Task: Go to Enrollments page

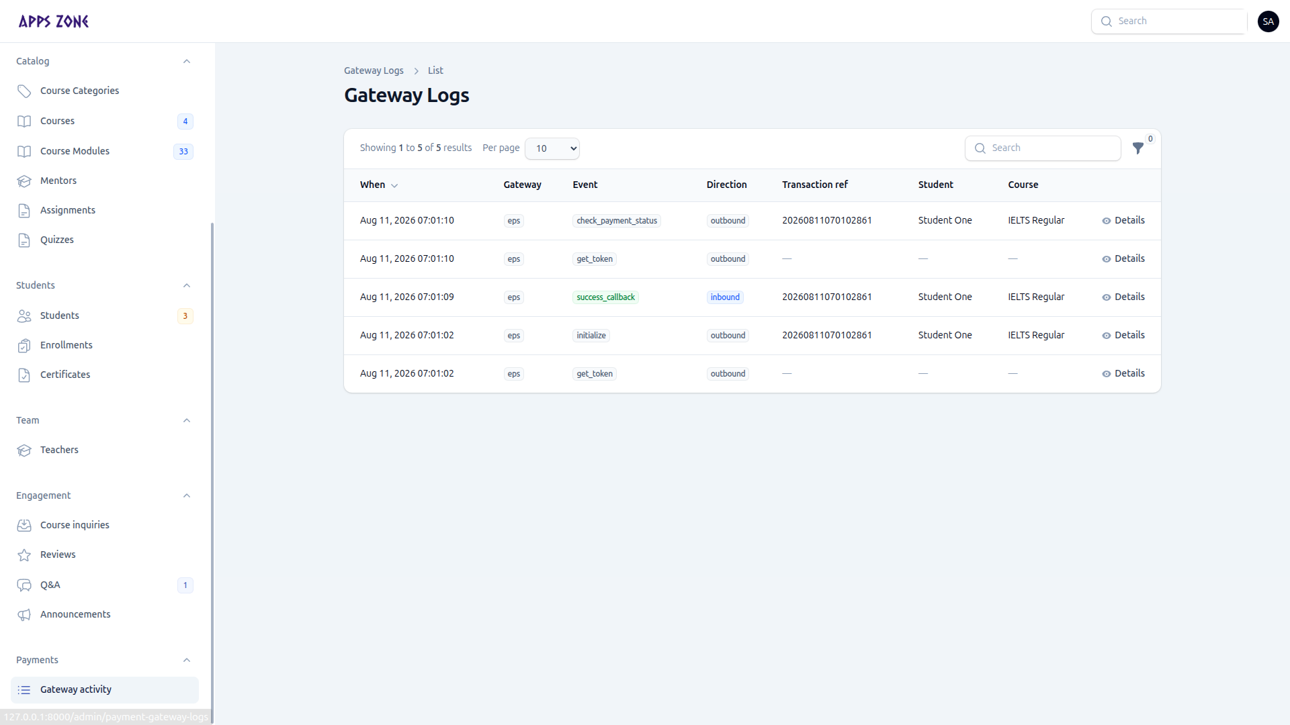Action: (x=105, y=345)
